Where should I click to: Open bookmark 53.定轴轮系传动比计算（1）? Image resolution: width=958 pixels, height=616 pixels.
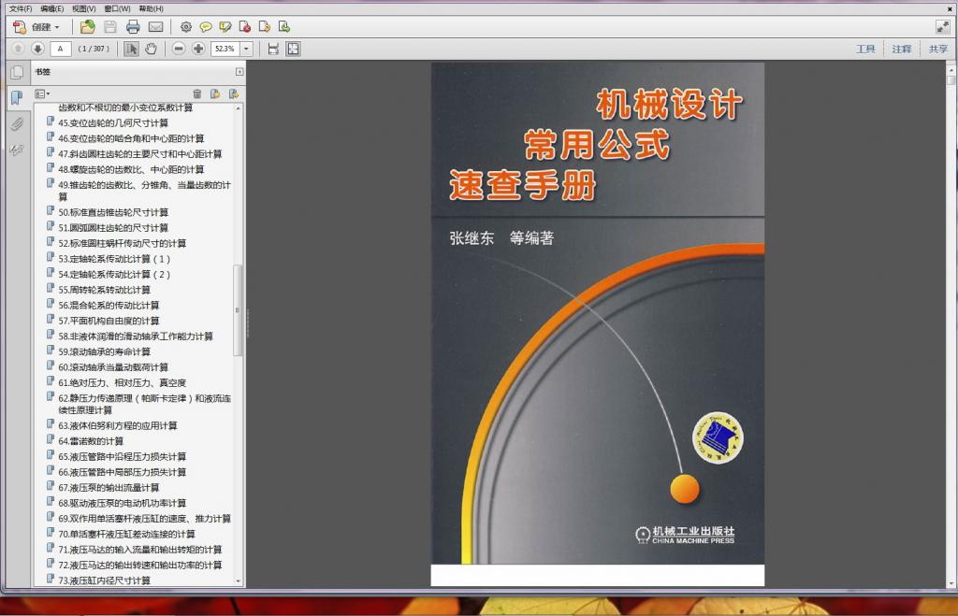114,259
